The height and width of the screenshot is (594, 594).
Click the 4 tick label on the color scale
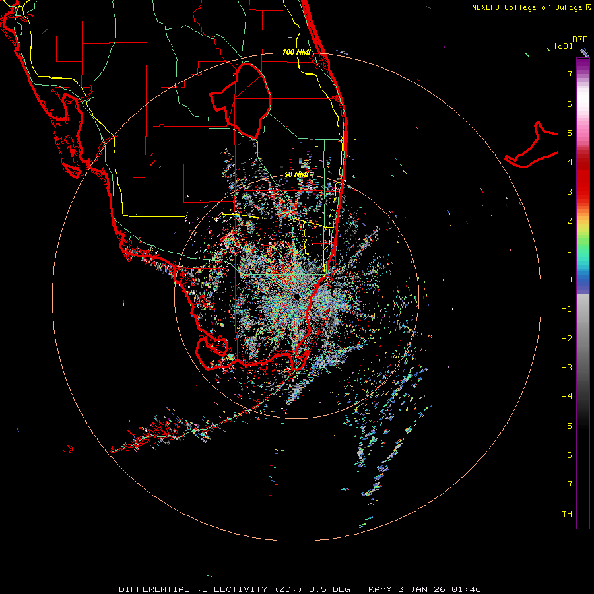pyautogui.click(x=570, y=162)
